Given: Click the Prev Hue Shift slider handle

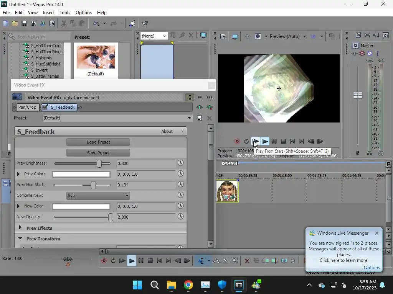Looking at the screenshot, I should click(x=93, y=185).
